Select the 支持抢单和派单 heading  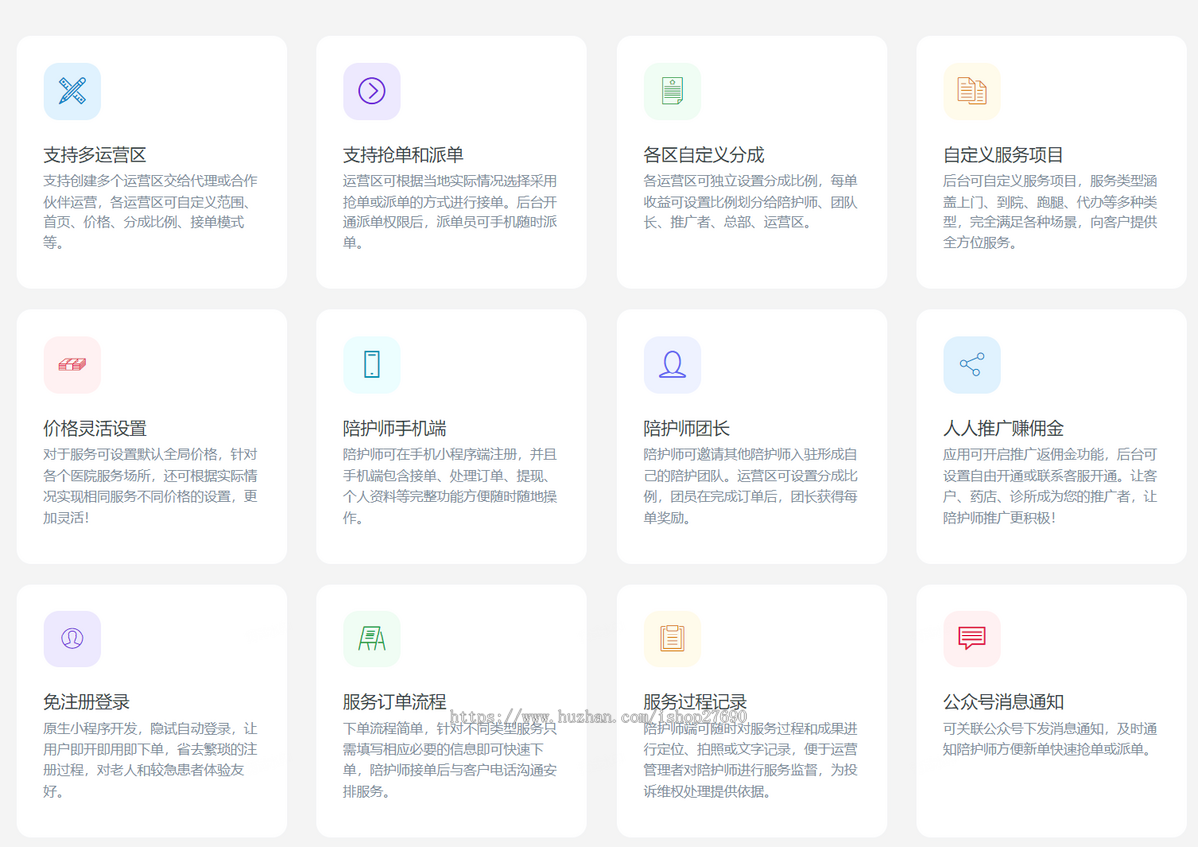[x=403, y=155]
